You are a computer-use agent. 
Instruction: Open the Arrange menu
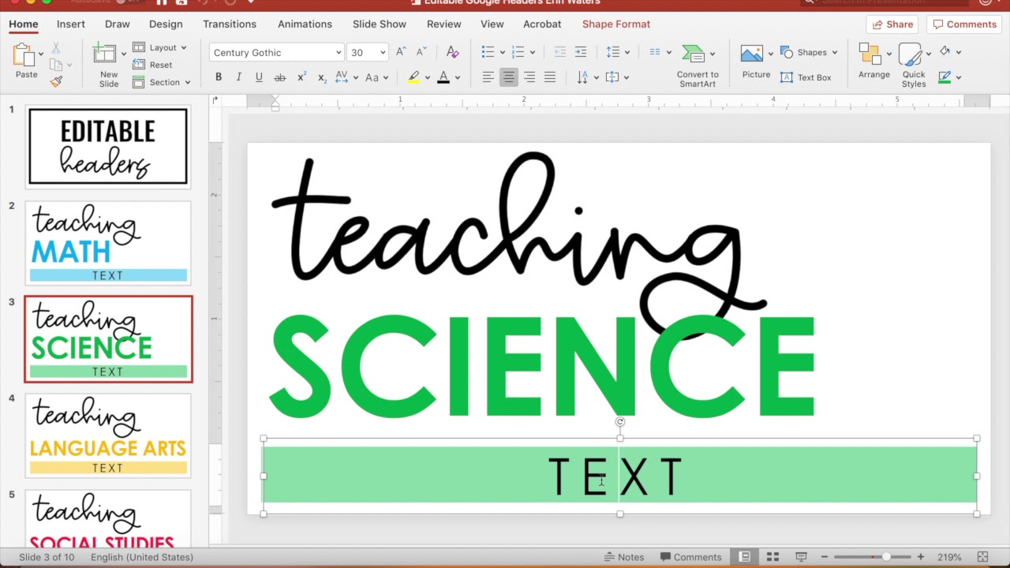[874, 62]
